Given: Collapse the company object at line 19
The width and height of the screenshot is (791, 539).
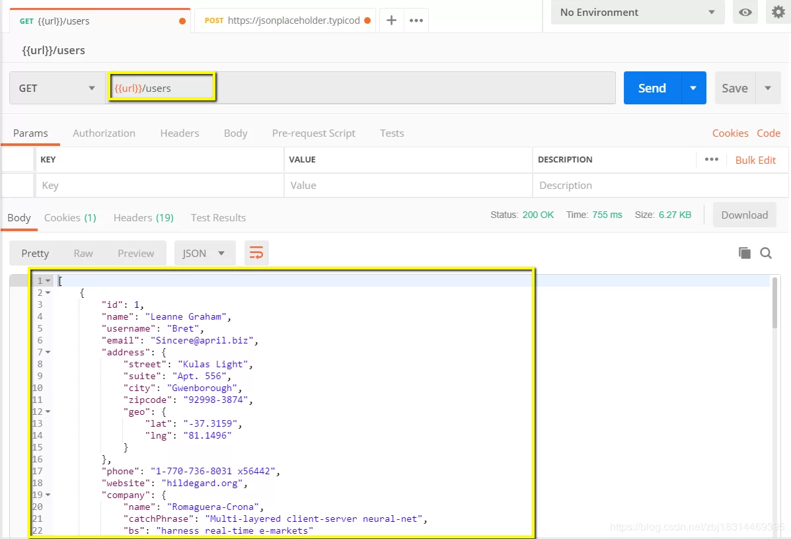Looking at the screenshot, I should pyautogui.click(x=48, y=495).
